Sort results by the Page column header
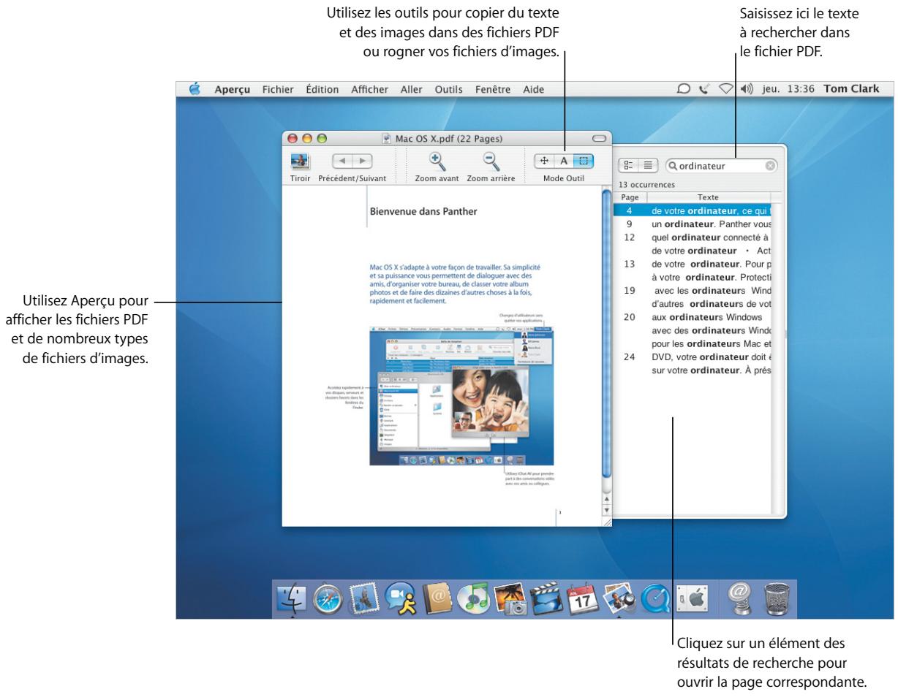898x697 pixels. pyautogui.click(x=630, y=197)
